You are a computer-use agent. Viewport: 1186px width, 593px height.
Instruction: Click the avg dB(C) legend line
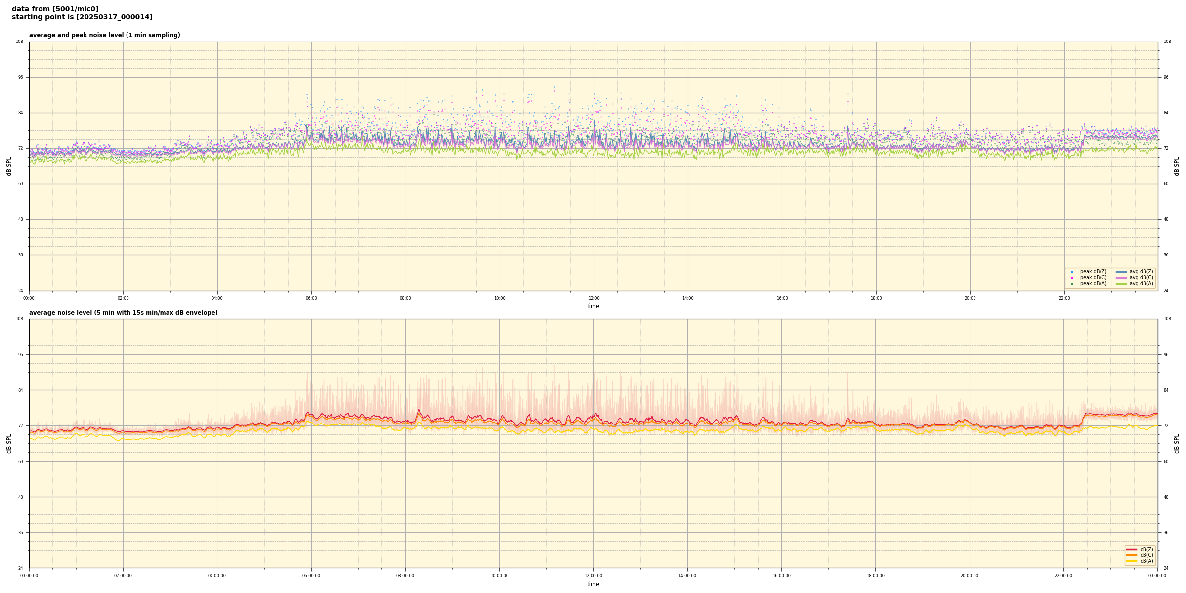pos(1121,278)
